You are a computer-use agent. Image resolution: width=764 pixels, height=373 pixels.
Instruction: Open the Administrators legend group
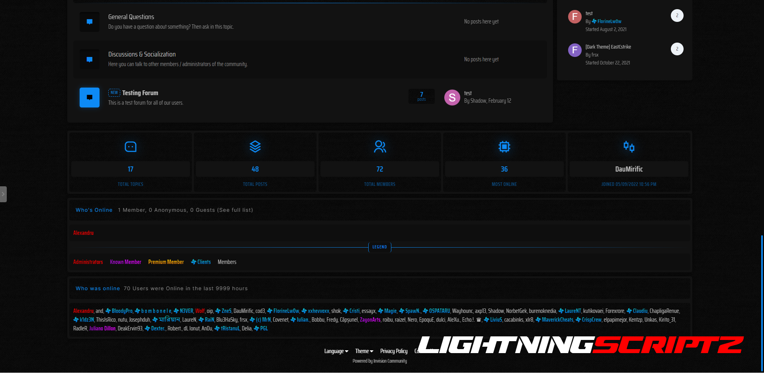tap(88, 262)
